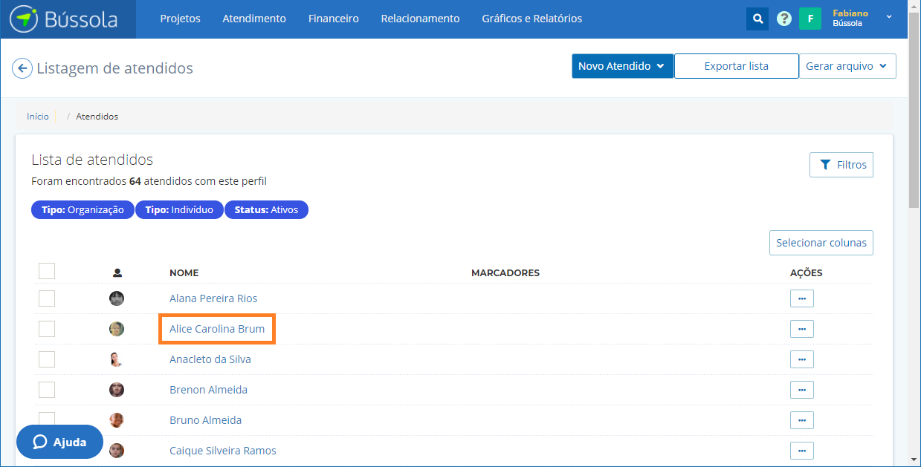Open the Financeiro menu

[x=334, y=19]
